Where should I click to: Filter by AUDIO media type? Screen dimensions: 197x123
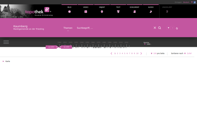151,10
